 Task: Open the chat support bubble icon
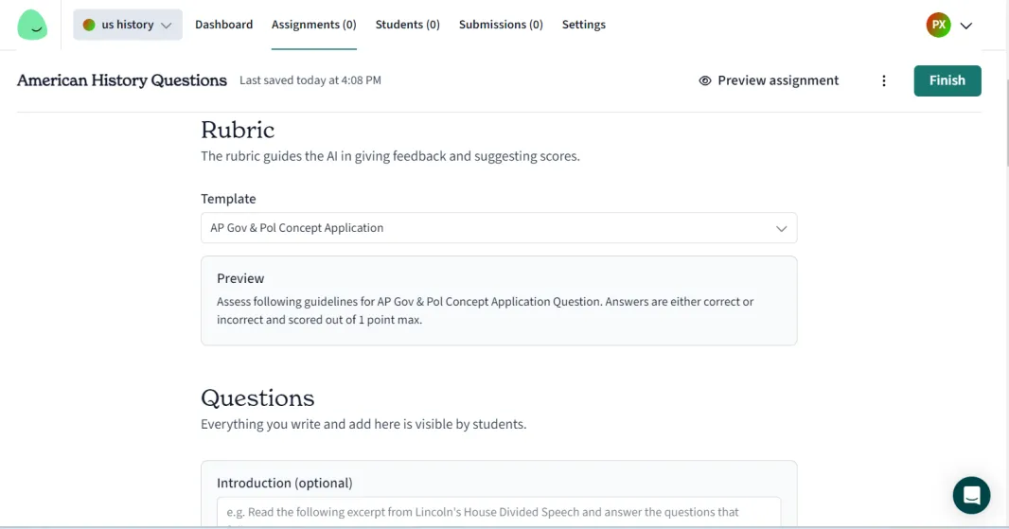point(971,495)
